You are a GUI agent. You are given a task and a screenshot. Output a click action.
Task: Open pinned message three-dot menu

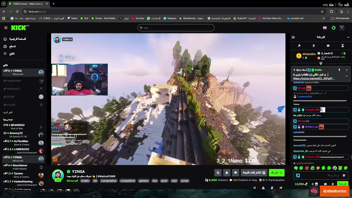coord(346,70)
